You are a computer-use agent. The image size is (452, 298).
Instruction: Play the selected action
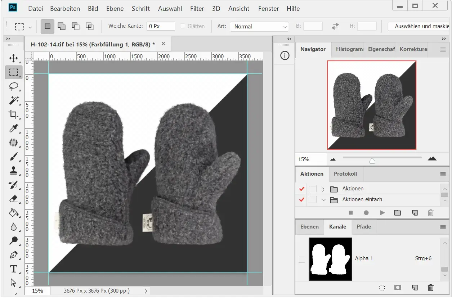coord(382,213)
